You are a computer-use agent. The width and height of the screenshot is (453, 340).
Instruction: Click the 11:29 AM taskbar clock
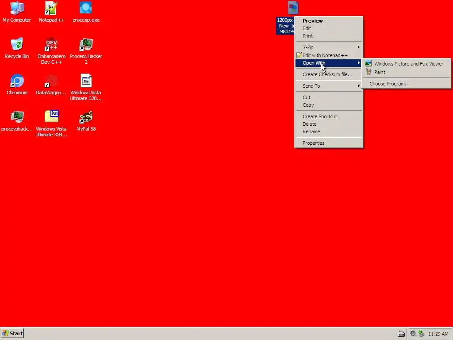pyautogui.click(x=438, y=334)
